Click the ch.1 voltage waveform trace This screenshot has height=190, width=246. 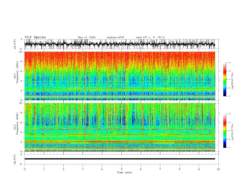pos(120,44)
